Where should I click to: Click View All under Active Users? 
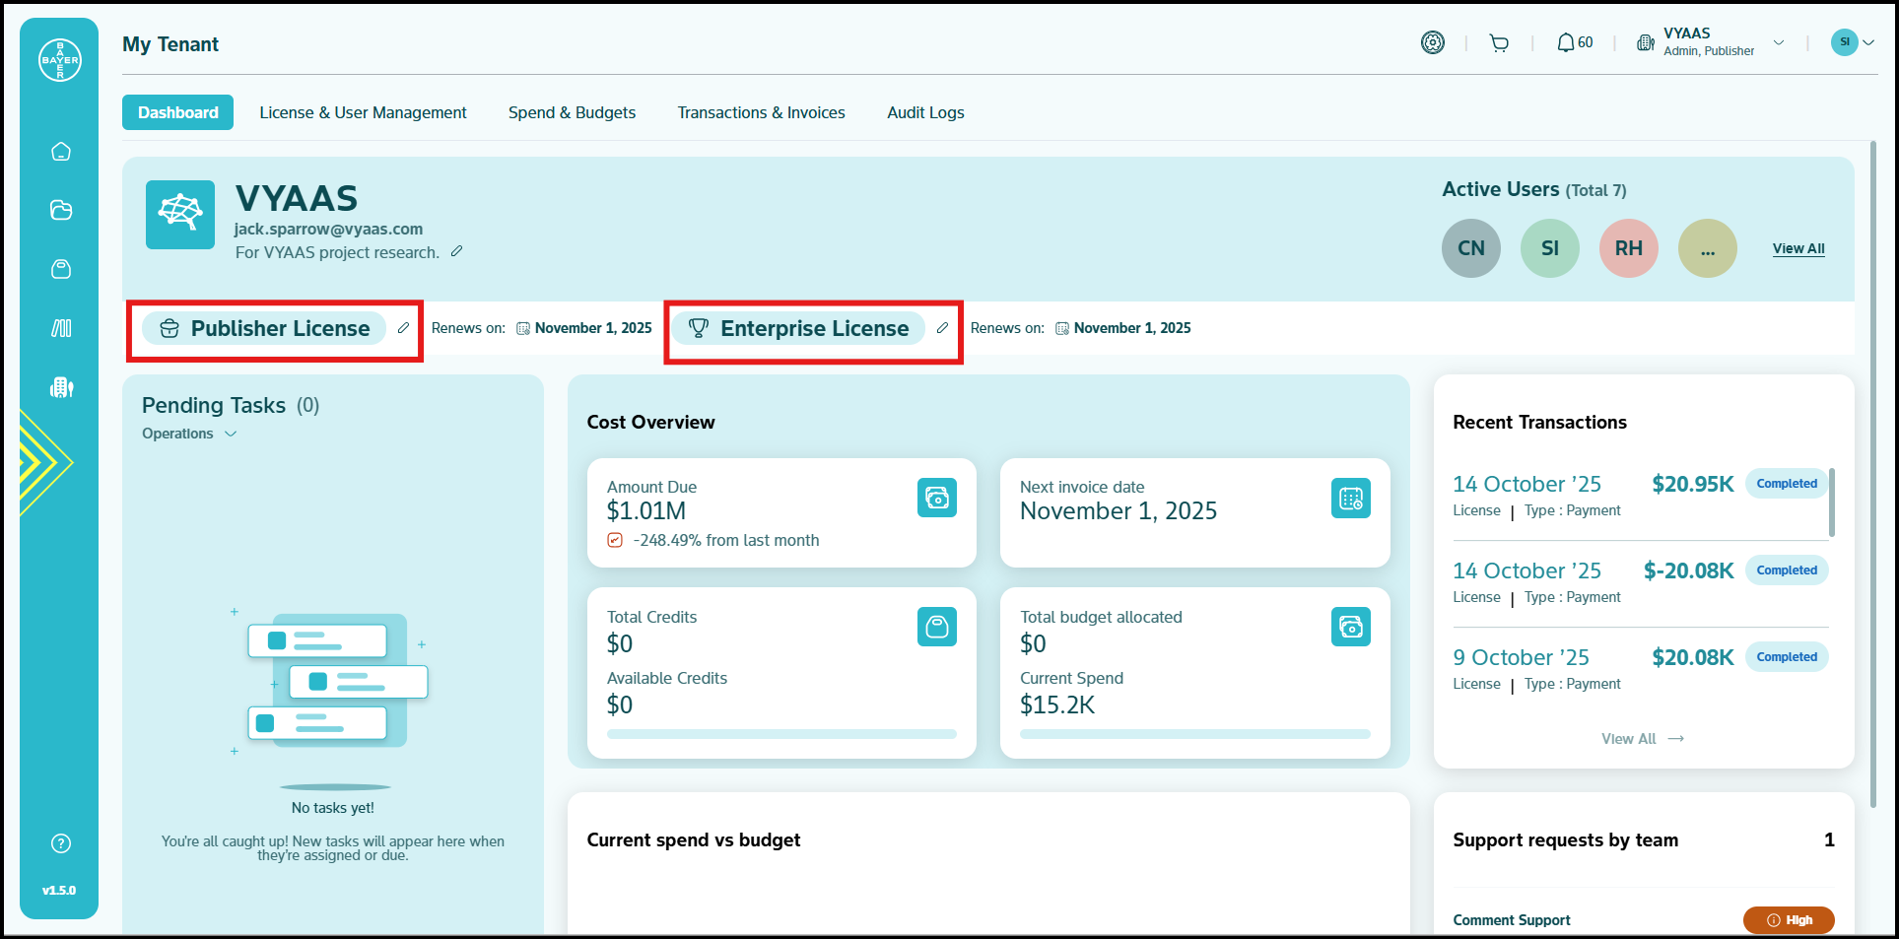[x=1797, y=248]
